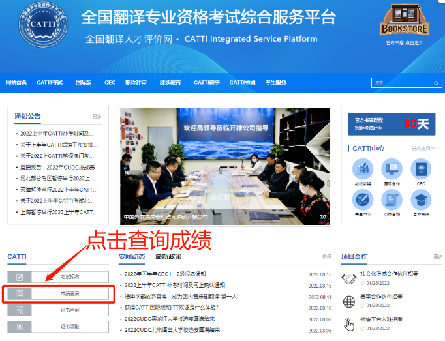Click the 考试报名 button
Viewport: 445px width, 341px height.
pyautogui.click(x=58, y=277)
